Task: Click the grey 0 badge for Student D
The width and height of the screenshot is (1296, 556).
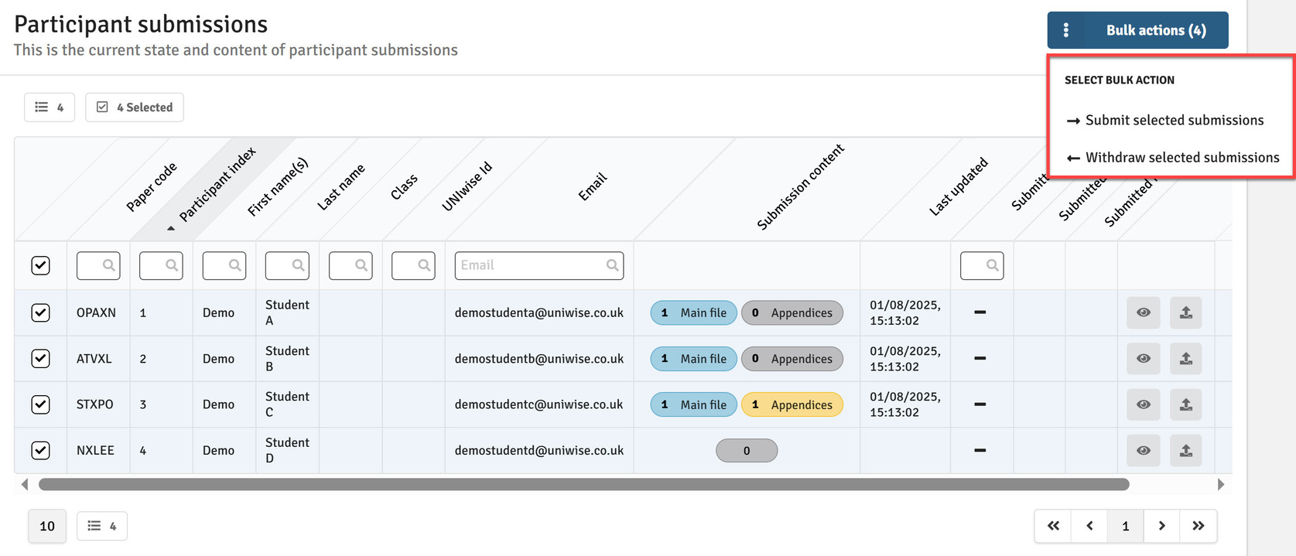Action: [x=747, y=450]
